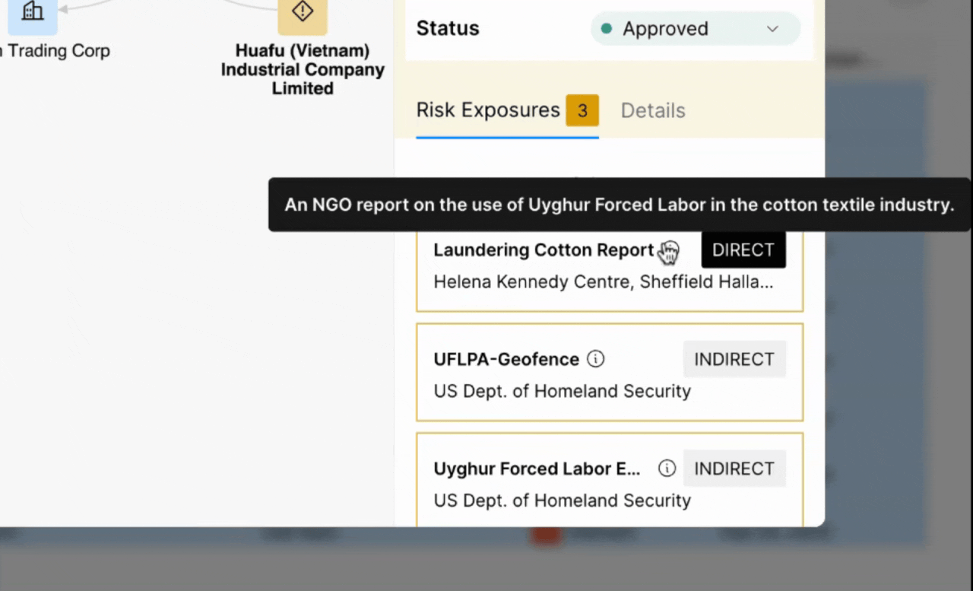Switch to the Risk Exposures tab
973x591 pixels.
(x=488, y=110)
